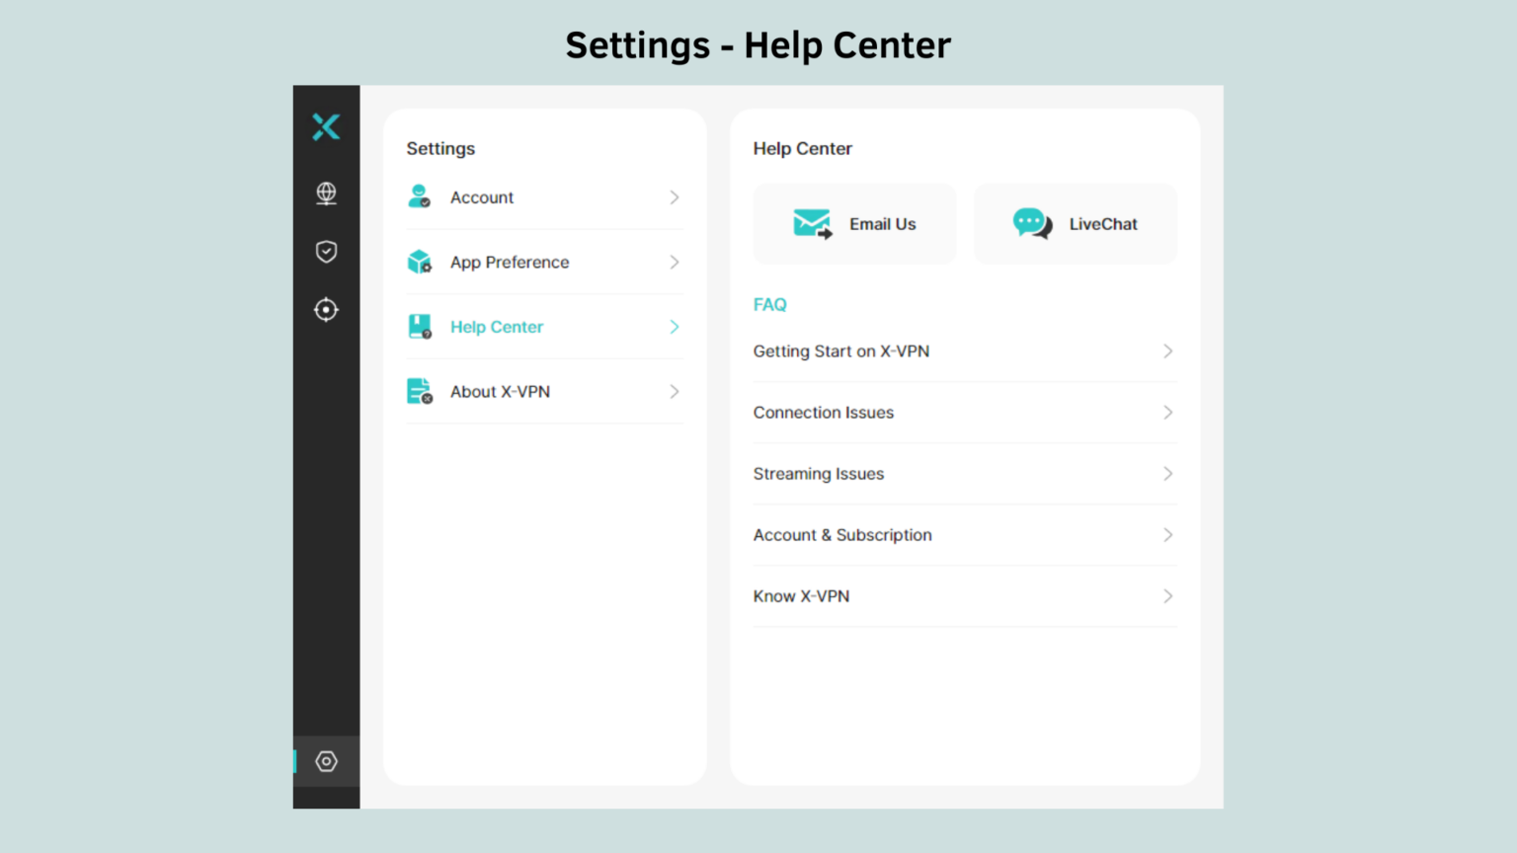Select the globe icon in the sidebar
The image size is (1517, 853).
pyautogui.click(x=326, y=194)
